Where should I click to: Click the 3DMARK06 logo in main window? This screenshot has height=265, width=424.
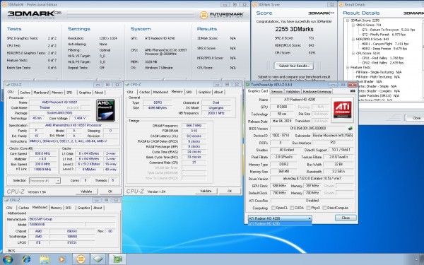35,13
